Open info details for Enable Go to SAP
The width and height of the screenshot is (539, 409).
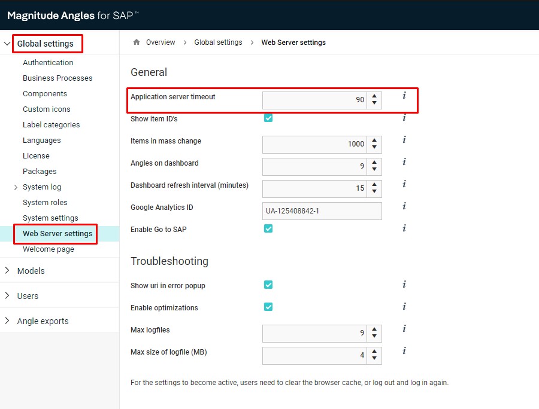[404, 228]
